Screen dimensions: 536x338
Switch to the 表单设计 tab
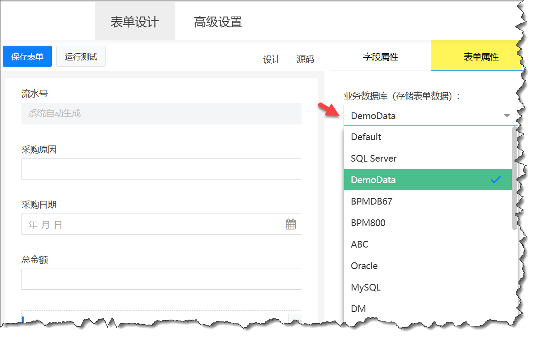tap(135, 22)
